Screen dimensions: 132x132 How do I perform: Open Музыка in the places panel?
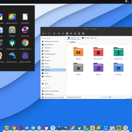pos(53,60)
